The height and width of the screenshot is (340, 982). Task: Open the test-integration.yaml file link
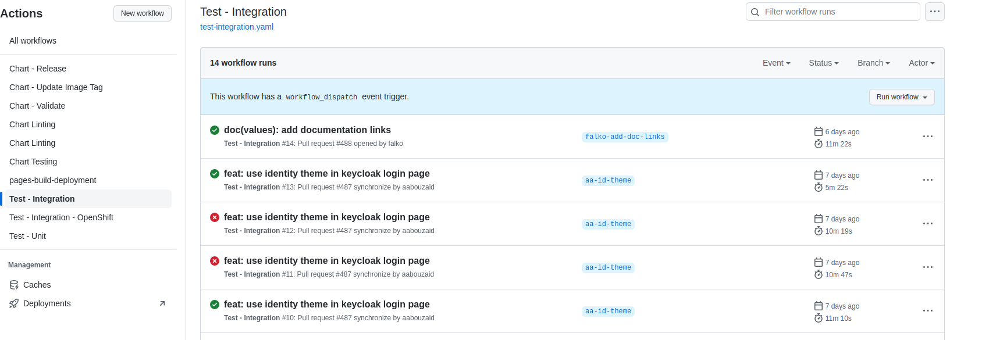coord(237,27)
